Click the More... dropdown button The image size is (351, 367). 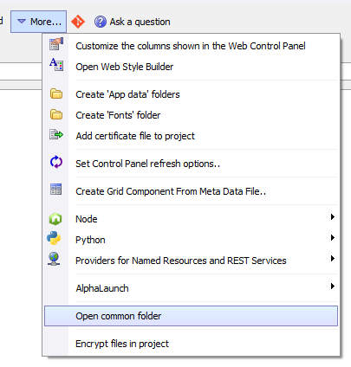click(x=39, y=22)
